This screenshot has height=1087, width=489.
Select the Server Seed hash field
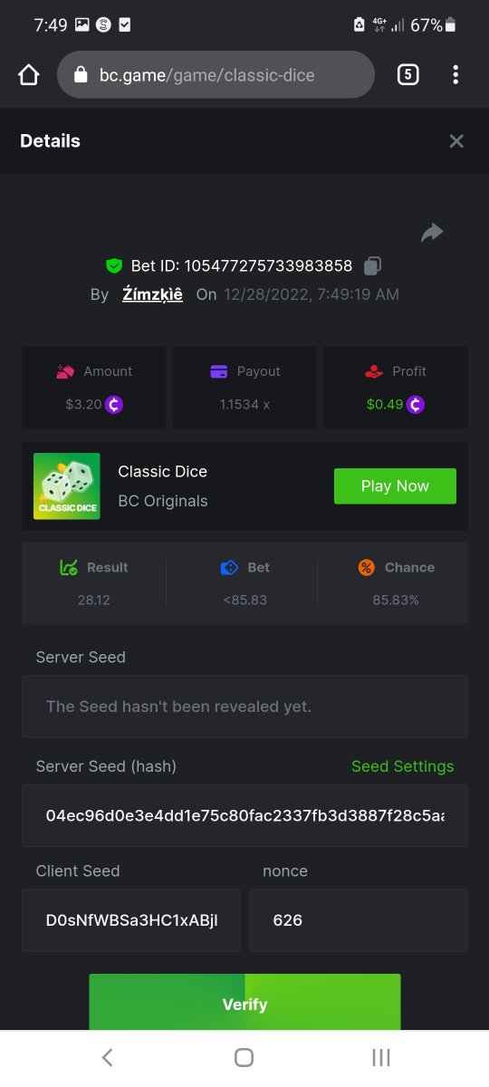(x=244, y=815)
